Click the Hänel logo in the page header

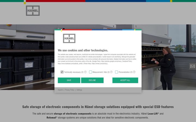[33, 11]
